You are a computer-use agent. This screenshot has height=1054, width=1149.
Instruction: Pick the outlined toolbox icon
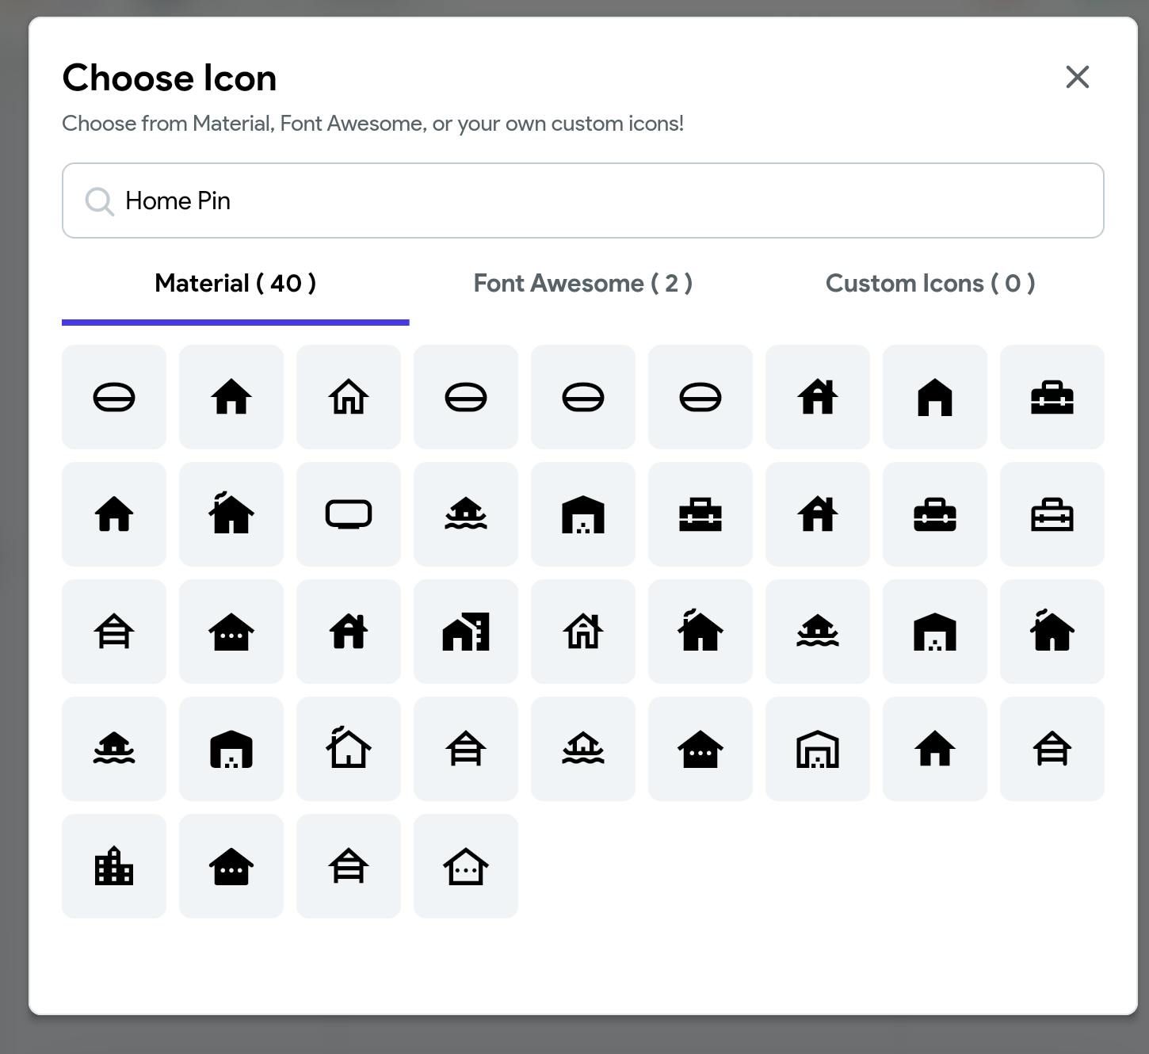coord(1052,514)
